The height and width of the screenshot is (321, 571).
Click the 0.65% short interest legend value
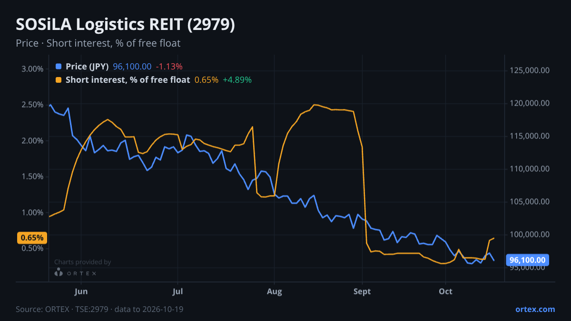point(207,80)
